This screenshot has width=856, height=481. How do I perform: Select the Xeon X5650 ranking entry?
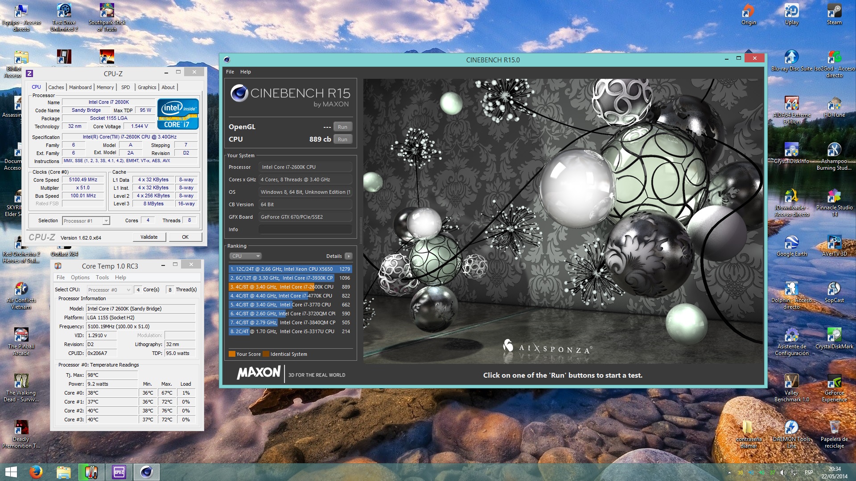290,269
